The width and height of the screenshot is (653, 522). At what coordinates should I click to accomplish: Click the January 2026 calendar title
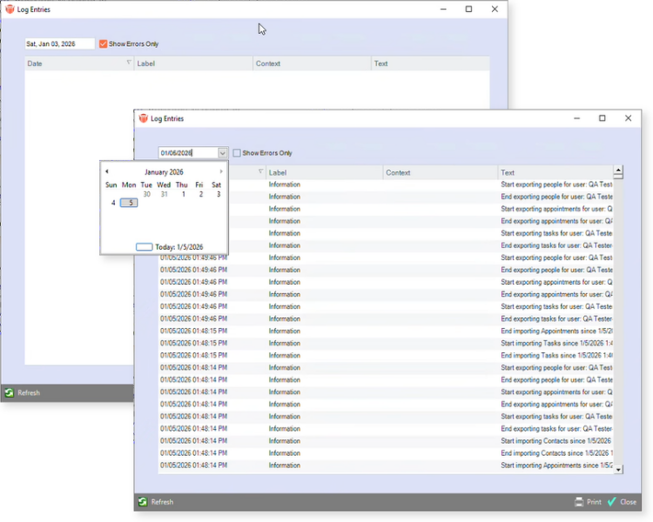pos(164,172)
